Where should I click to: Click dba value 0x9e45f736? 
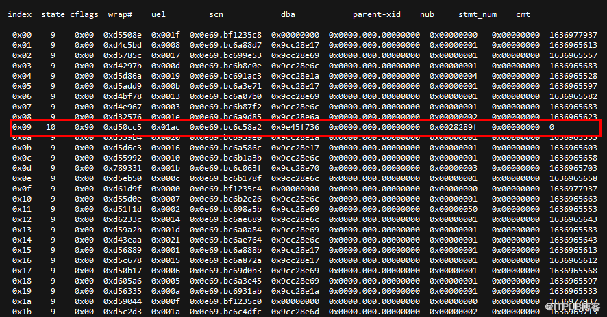coord(295,128)
